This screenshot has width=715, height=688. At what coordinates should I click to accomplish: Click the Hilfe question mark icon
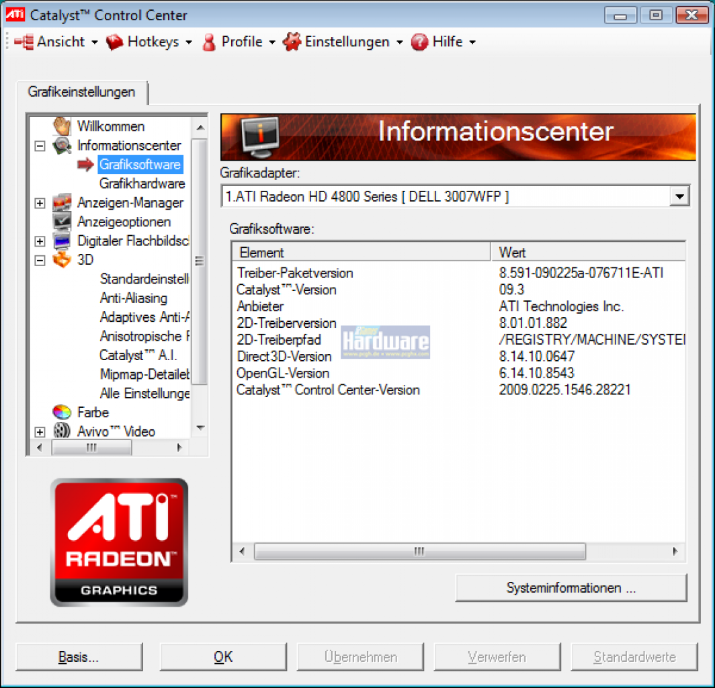click(419, 42)
